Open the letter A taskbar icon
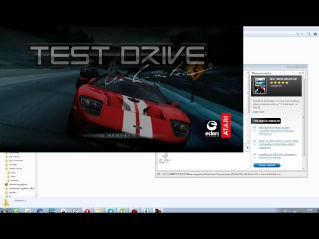The image size is (319, 239). pos(63,211)
